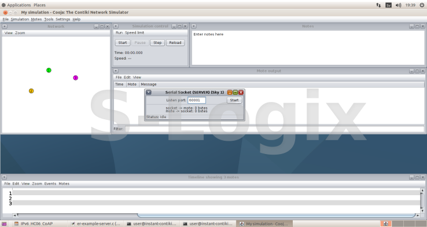Select yellow mote 2 in Network view

click(x=31, y=91)
